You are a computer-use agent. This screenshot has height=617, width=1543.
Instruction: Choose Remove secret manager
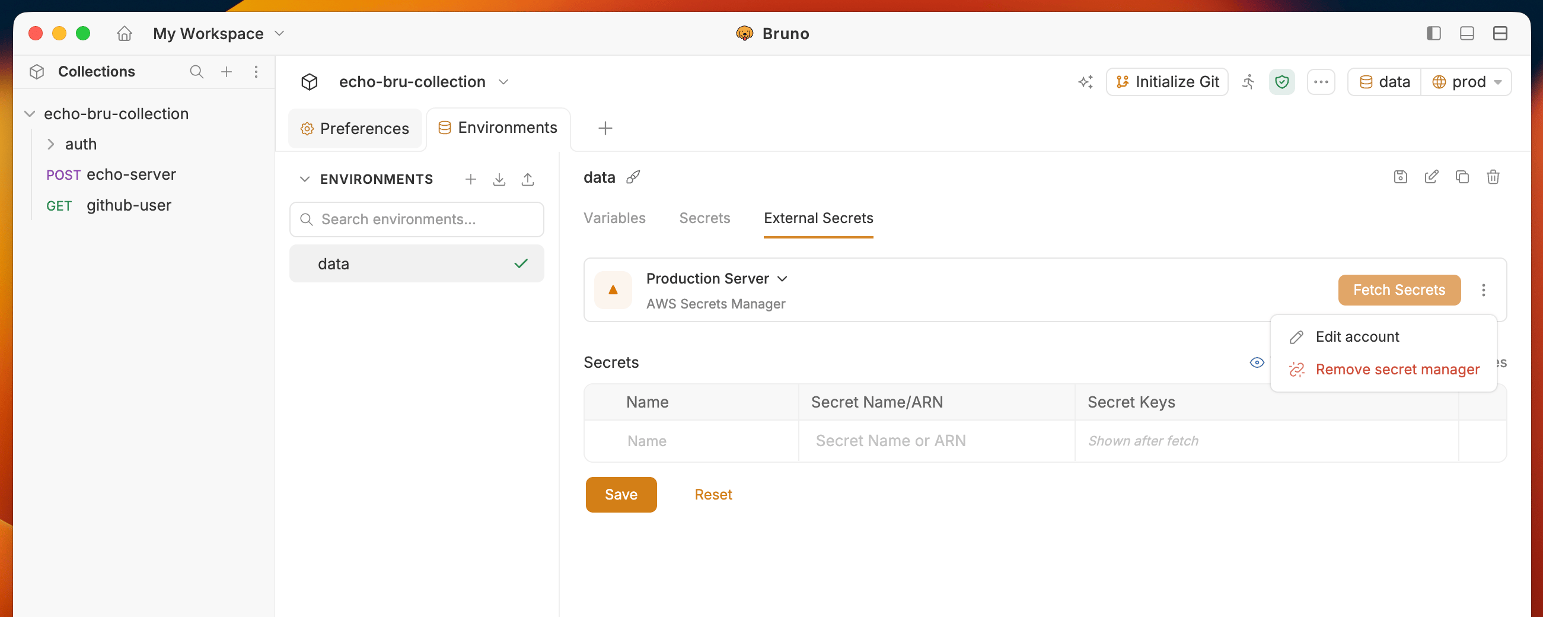[1383, 370]
